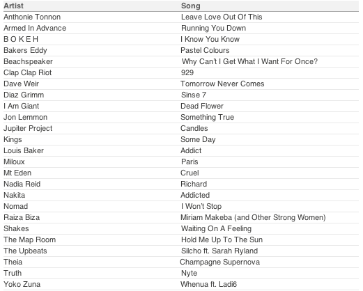
Task: Click Jupiter Project in the artist list
Action: click(x=28, y=128)
